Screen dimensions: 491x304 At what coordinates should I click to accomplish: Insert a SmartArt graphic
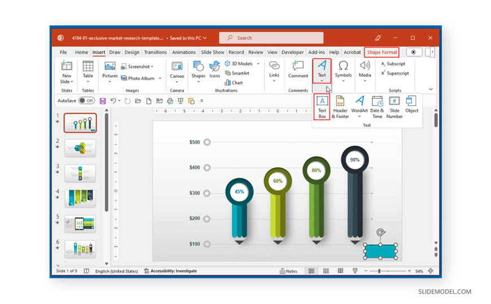(x=237, y=73)
